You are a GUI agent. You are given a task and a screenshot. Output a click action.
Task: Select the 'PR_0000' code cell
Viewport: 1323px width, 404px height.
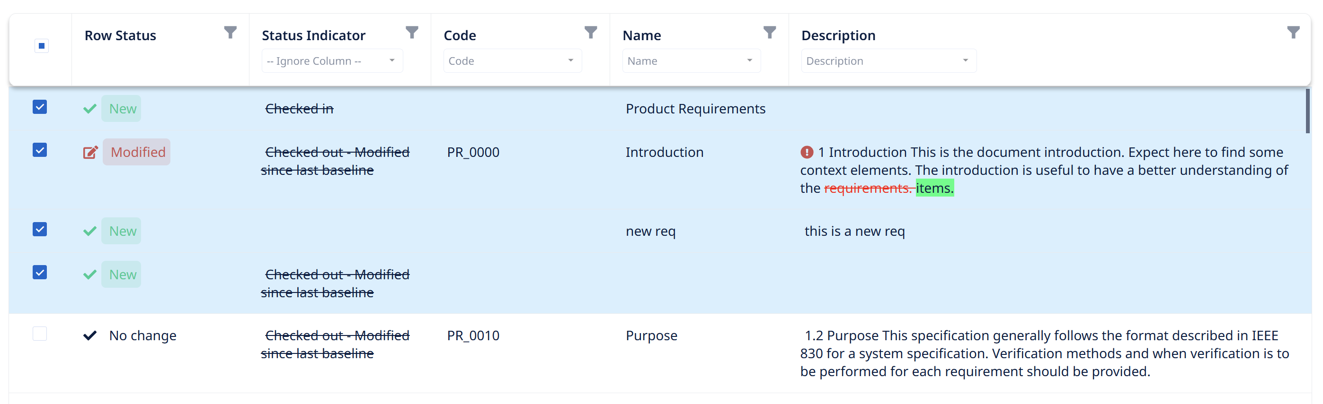pyautogui.click(x=473, y=152)
